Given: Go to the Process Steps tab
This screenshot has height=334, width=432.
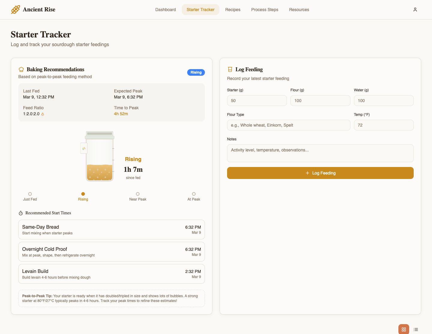Looking at the screenshot, I should point(265,10).
